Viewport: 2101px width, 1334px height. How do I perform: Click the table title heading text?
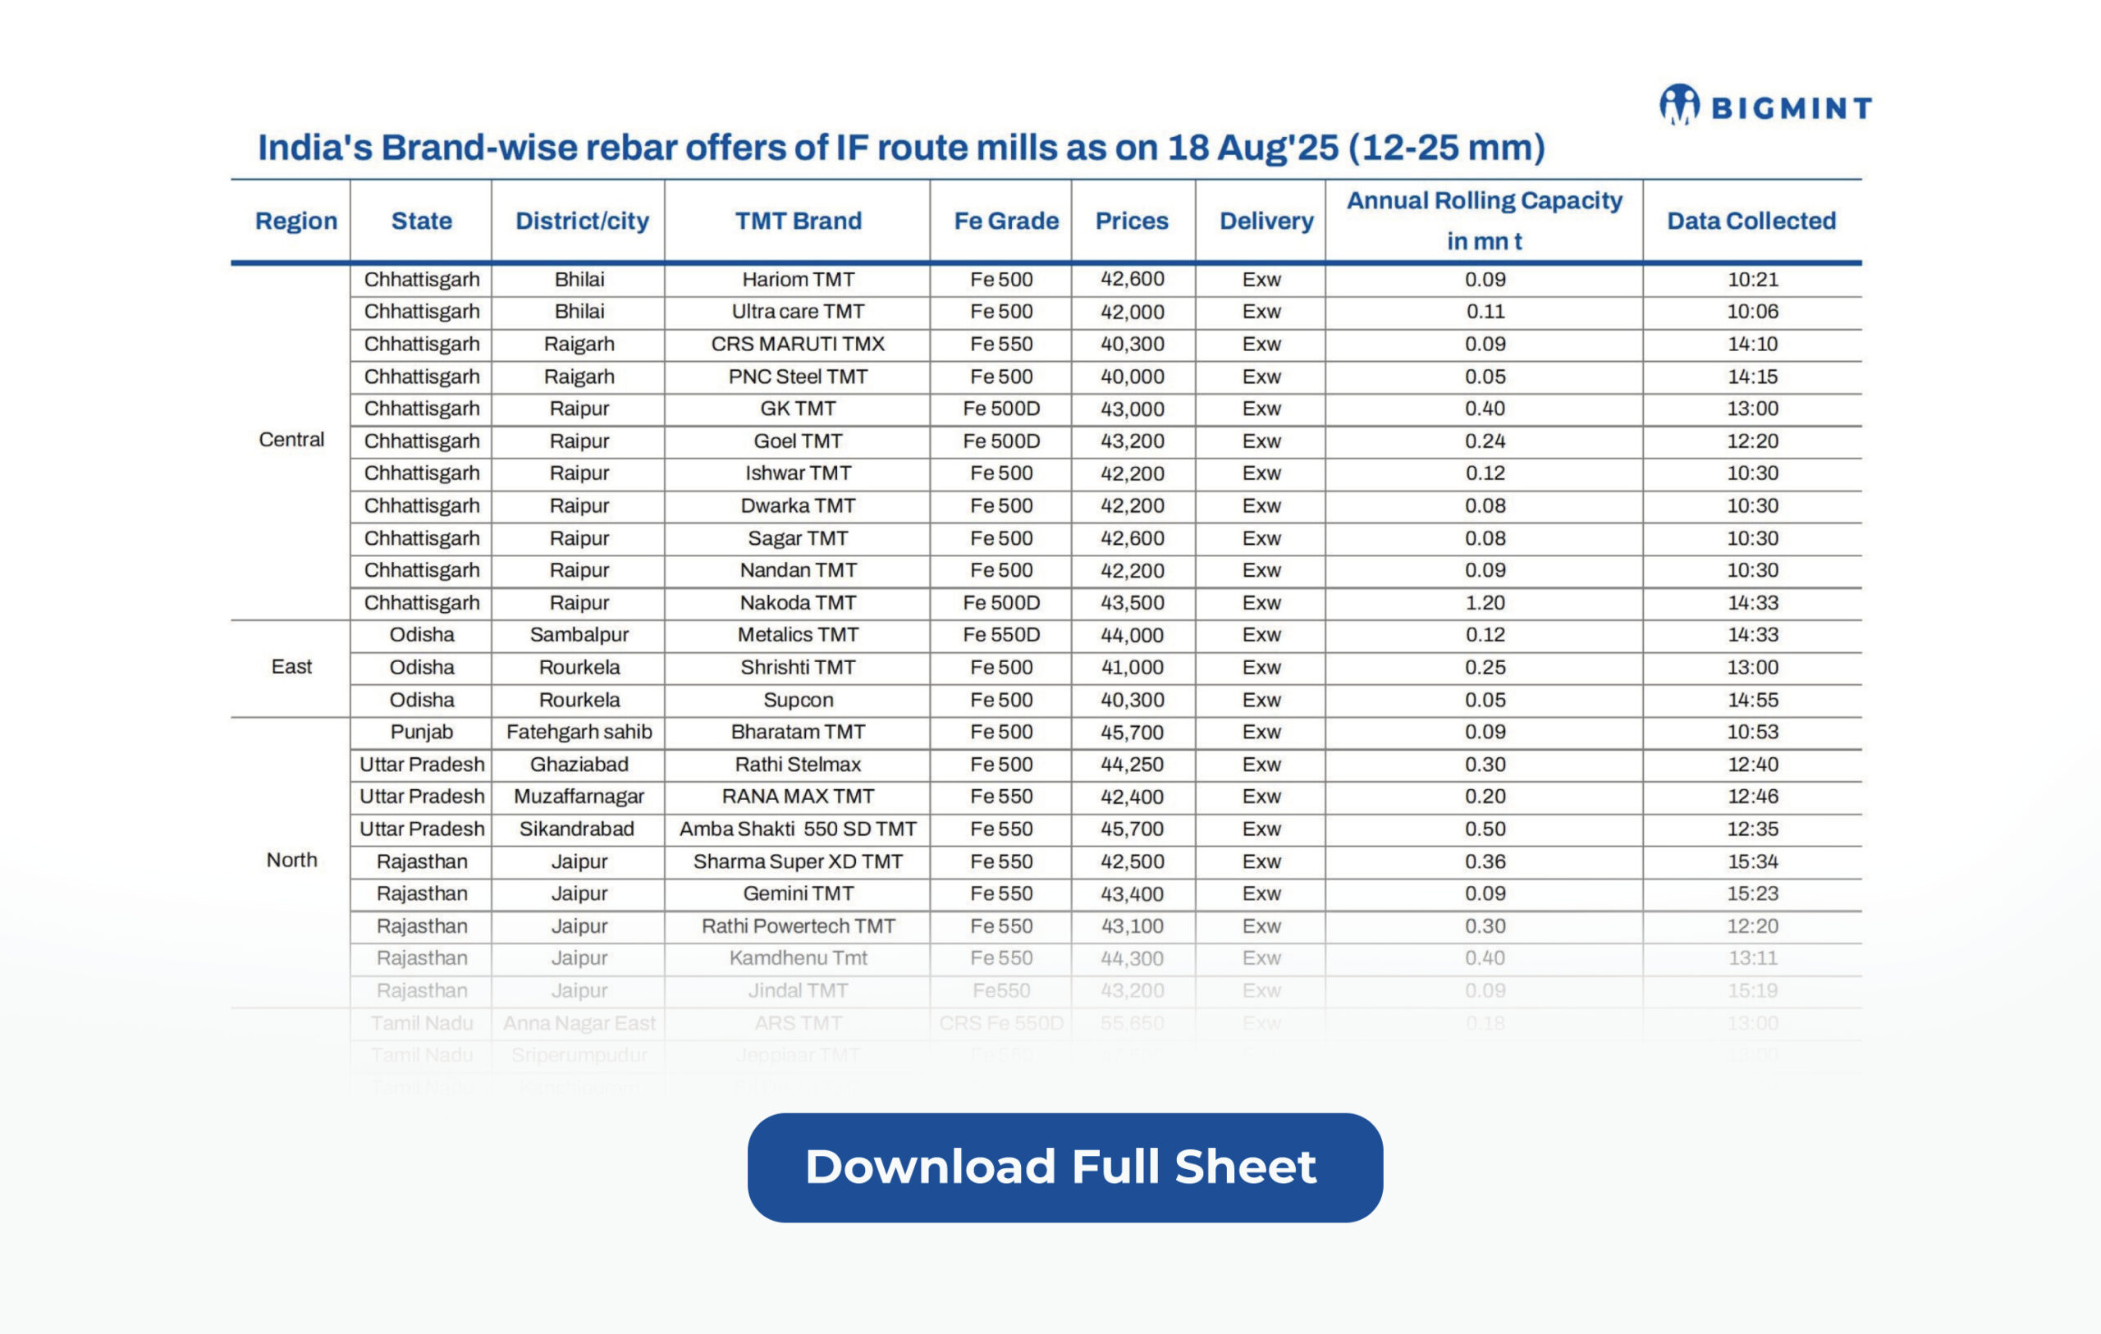tap(900, 148)
